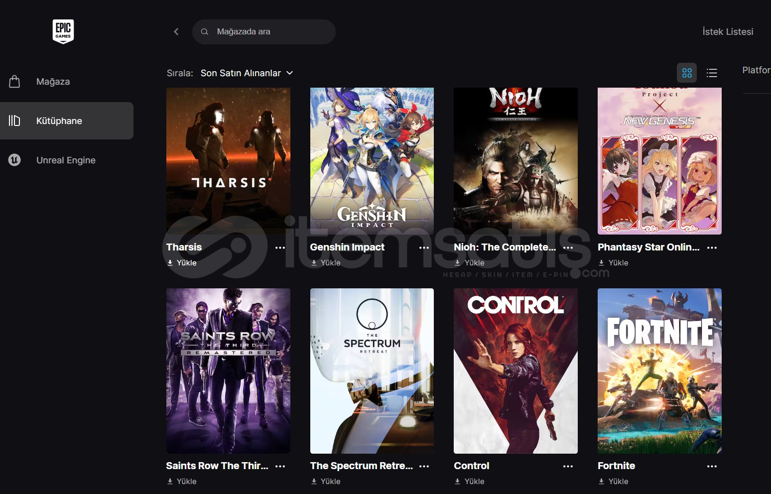Open the Genshin Impact cover art

coord(372,161)
